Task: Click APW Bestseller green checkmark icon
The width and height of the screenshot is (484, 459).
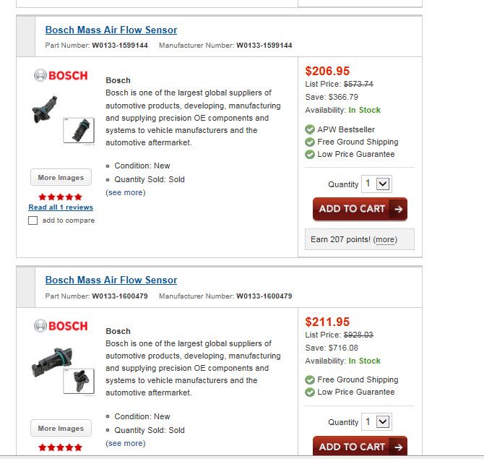Action: coord(310,130)
